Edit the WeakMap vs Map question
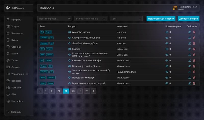Viewport: 204px width, 120px height. click(189, 32)
